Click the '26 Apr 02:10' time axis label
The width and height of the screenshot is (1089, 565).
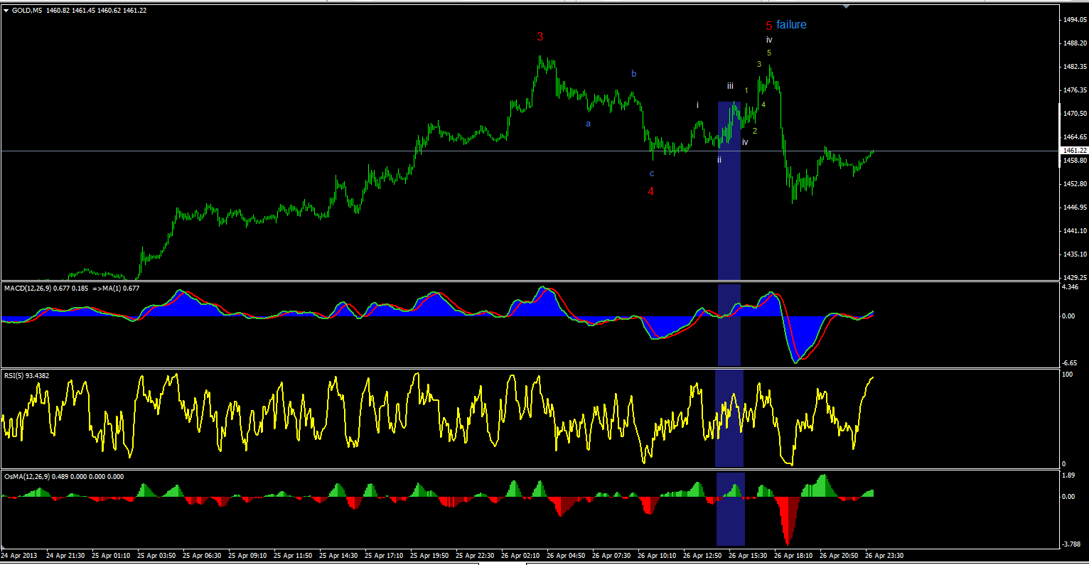click(521, 555)
